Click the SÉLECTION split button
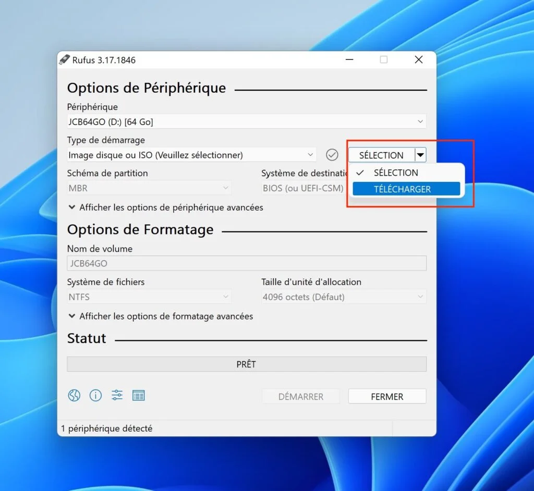Screen dimensions: 534x491 (381, 155)
